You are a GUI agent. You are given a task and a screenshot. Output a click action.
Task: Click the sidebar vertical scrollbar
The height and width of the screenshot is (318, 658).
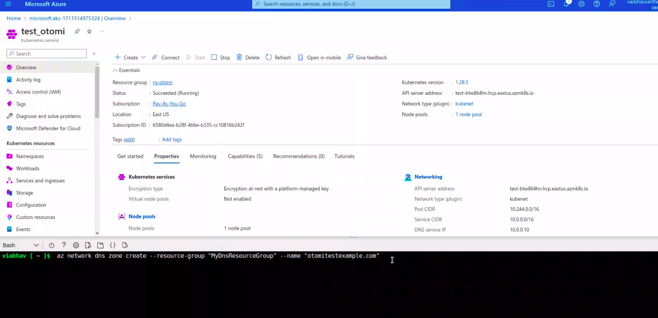click(97, 92)
